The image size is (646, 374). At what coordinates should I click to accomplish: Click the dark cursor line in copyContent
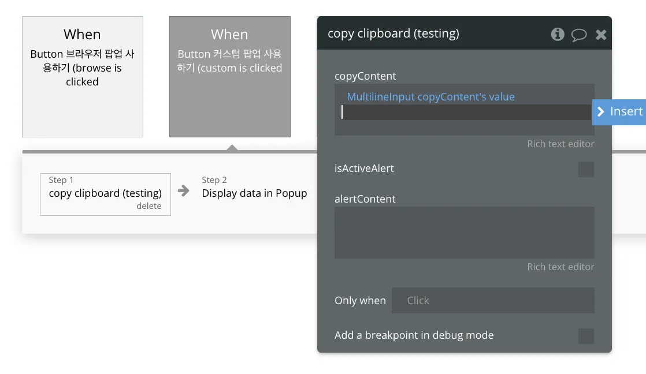(x=464, y=113)
